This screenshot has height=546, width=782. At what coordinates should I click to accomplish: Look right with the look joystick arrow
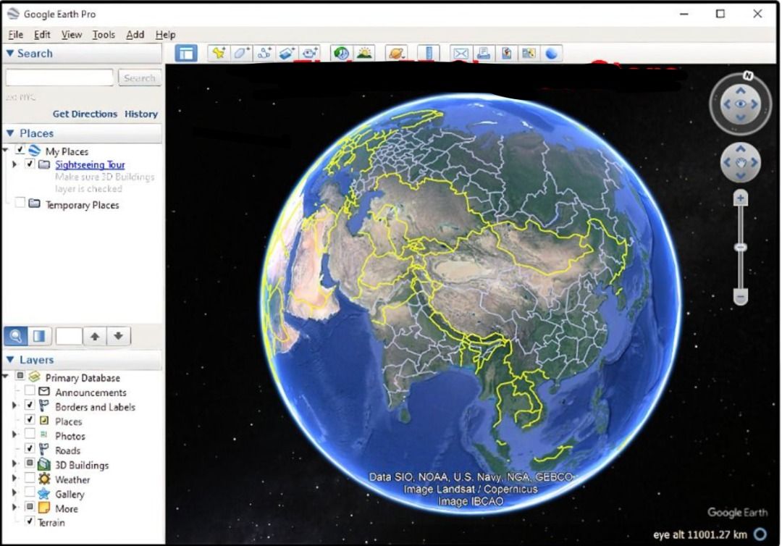coord(754,104)
